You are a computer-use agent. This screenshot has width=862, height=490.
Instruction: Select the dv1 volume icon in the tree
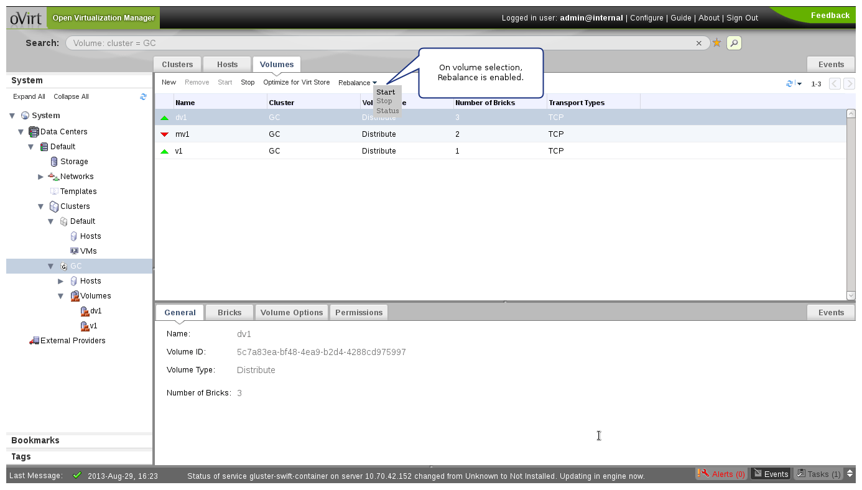click(85, 311)
